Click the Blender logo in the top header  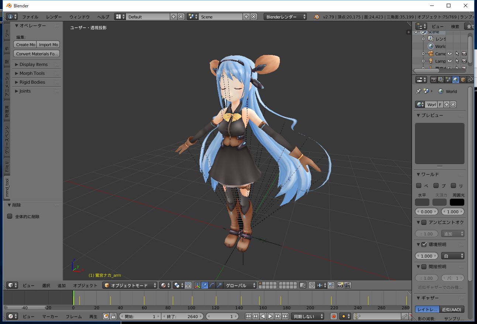[316, 17]
